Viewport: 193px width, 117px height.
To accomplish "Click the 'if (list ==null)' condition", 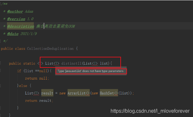I will [x=34, y=71].
